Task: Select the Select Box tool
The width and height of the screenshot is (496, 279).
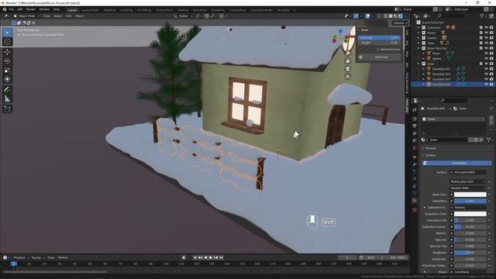Action: [x=7, y=33]
